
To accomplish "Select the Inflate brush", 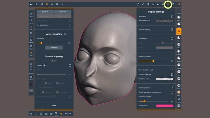I will (179, 59).
